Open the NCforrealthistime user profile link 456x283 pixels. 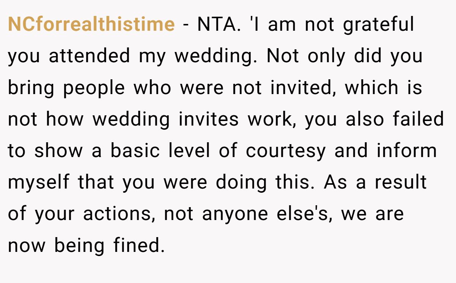(x=91, y=24)
